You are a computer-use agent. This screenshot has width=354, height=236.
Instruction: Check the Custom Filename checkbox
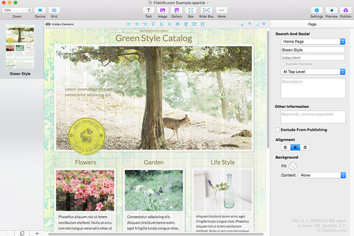(282, 64)
